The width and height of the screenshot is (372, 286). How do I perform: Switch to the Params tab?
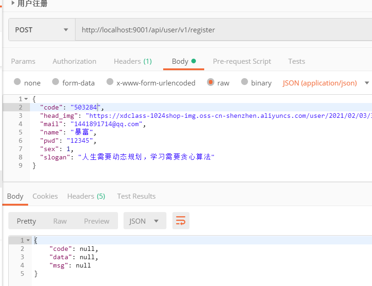23,61
